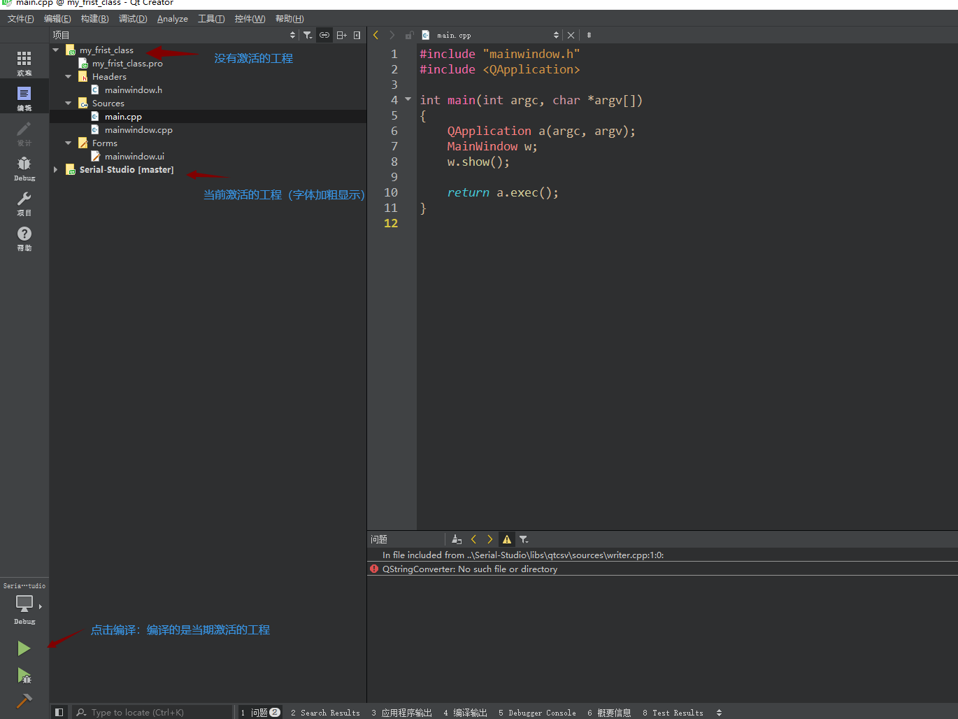Select the QStringConverter error message
Screen dimensions: 958x719
point(470,569)
